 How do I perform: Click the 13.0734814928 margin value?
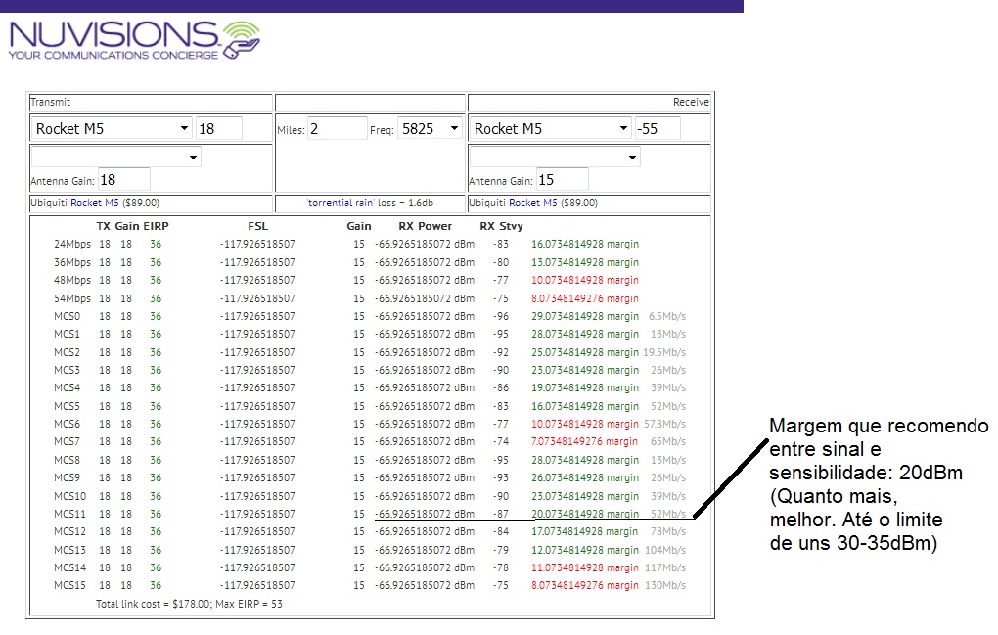585,262
